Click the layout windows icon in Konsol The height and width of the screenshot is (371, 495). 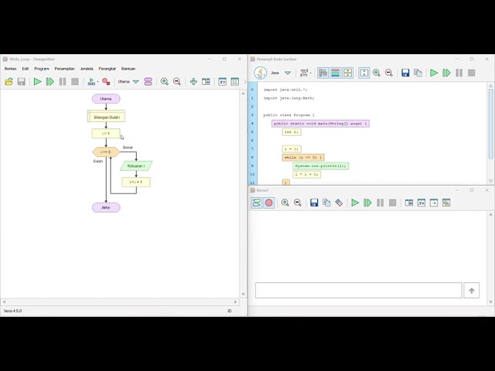click(409, 203)
